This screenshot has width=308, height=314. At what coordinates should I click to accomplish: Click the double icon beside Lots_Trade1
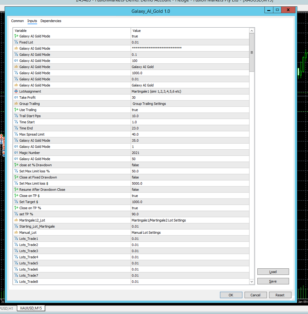pyautogui.click(x=16, y=239)
